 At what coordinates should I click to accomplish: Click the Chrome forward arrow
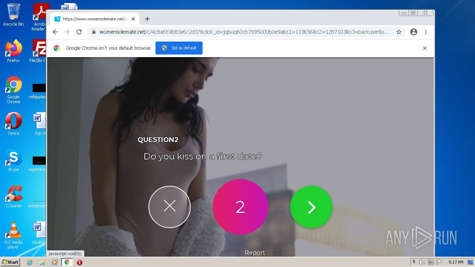(67, 32)
